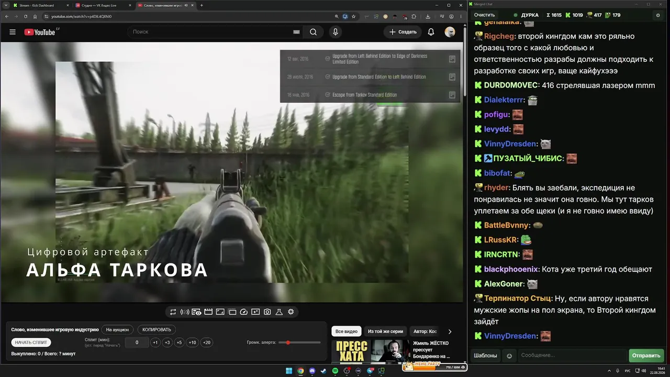Select the Слово, изменившее игровую tab
The height and width of the screenshot is (377, 670).
point(165,5)
